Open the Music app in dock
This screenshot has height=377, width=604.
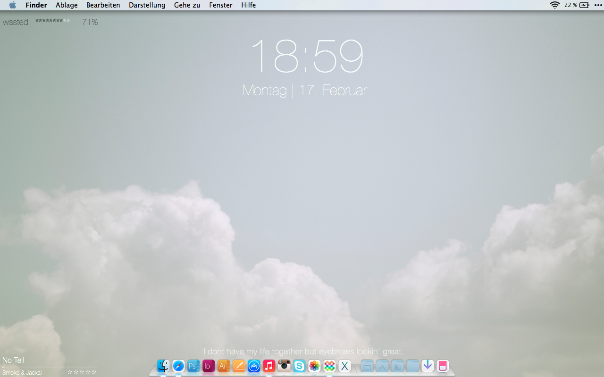tap(269, 366)
